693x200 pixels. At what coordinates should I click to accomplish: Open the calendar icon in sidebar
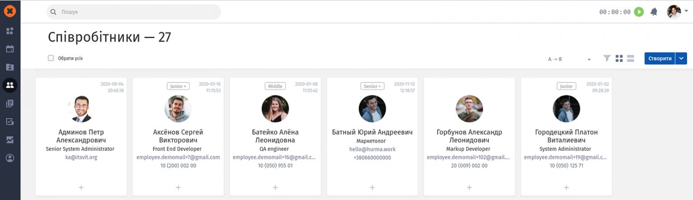pos(10,49)
